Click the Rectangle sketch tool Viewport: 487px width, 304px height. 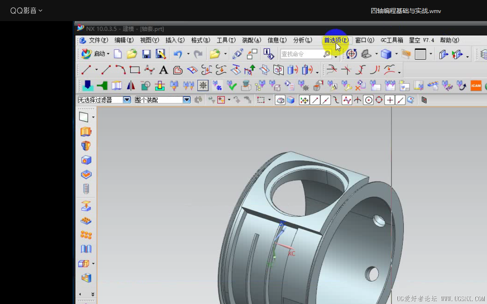coord(135,70)
